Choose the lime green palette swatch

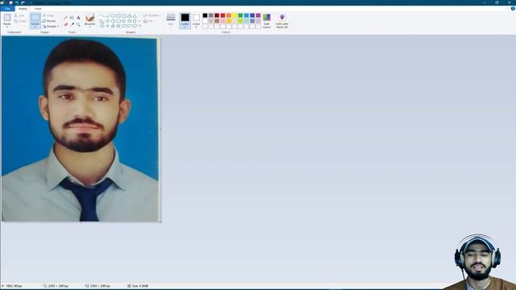pyautogui.click(x=240, y=21)
